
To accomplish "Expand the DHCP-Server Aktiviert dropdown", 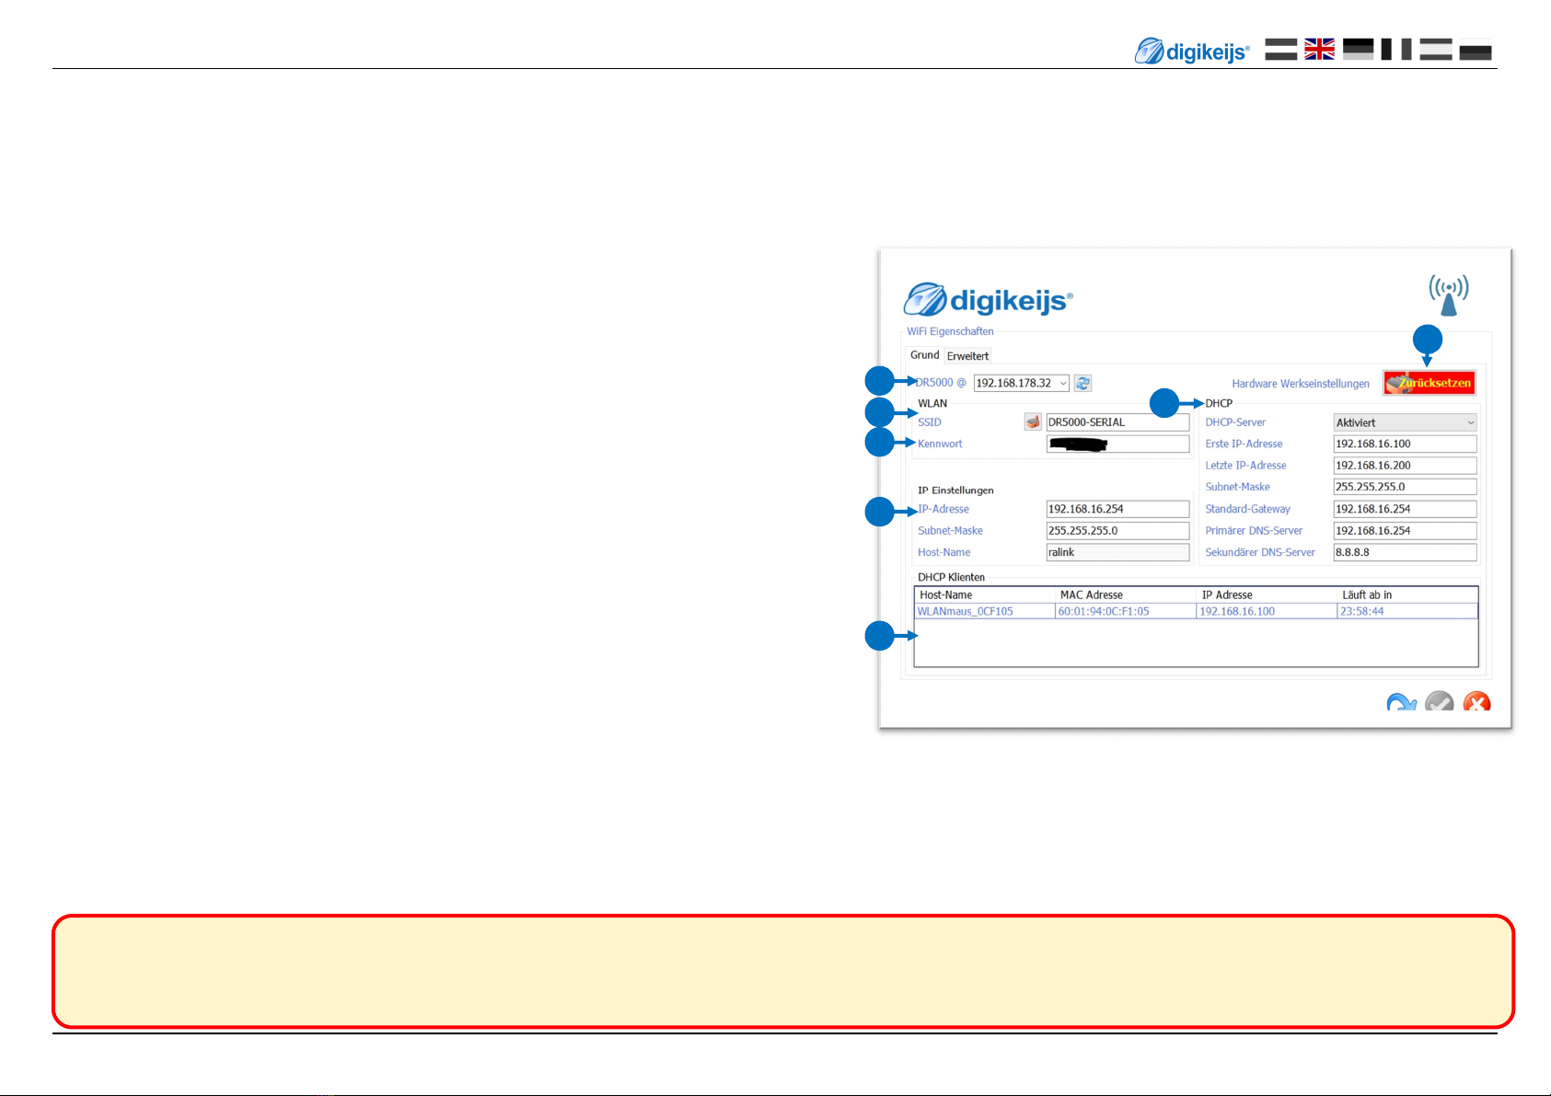I will coord(1405,422).
